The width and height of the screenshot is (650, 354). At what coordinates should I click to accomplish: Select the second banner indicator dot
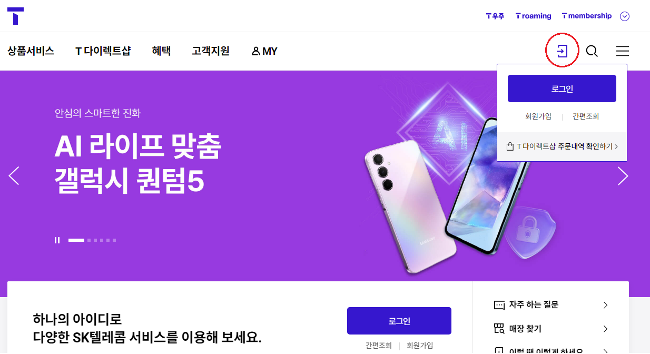[x=89, y=240]
